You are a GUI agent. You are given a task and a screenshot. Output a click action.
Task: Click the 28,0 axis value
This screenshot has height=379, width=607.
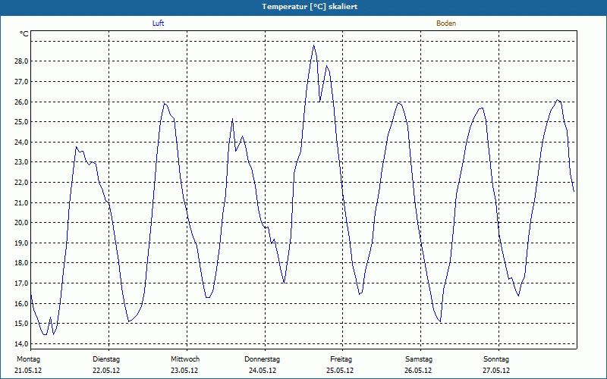tap(22, 61)
